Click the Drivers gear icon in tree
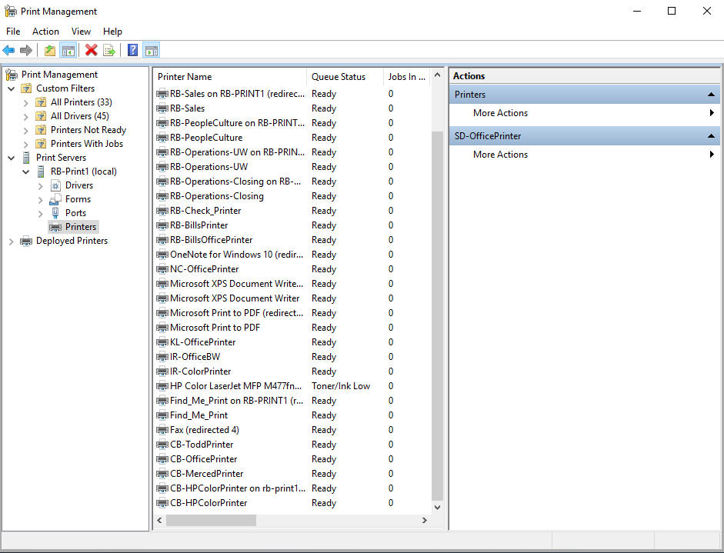The width and height of the screenshot is (724, 553). click(55, 185)
